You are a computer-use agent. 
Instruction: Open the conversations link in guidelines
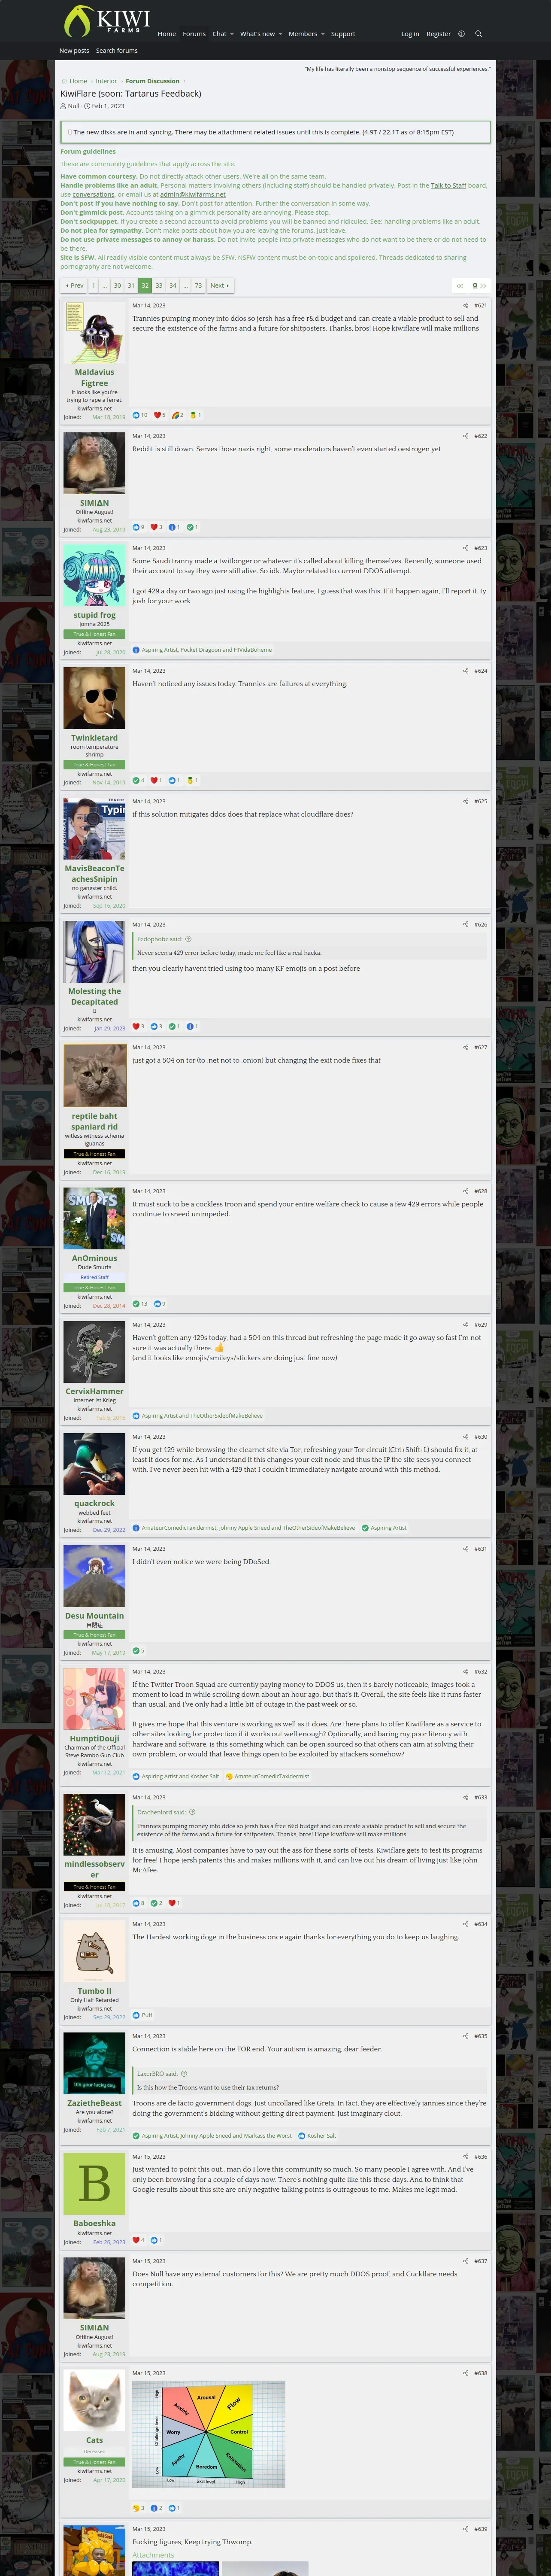[x=93, y=194]
